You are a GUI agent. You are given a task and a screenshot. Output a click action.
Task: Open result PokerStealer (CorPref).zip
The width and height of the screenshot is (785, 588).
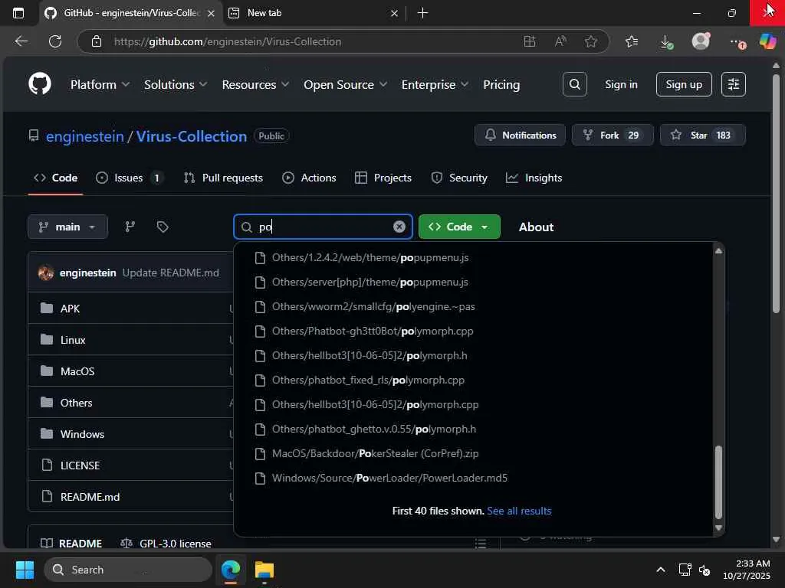[375, 453]
